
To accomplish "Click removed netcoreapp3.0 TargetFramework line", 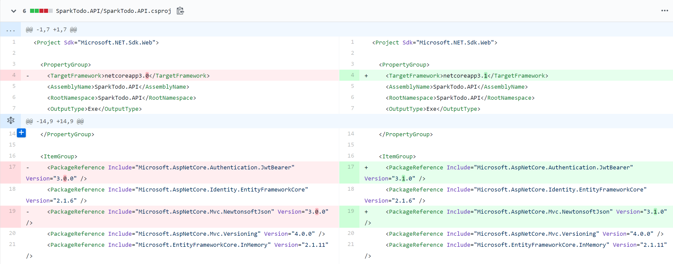I will point(180,76).
